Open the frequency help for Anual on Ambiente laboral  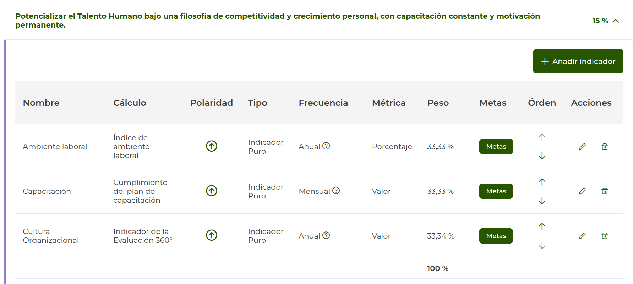coord(327,146)
